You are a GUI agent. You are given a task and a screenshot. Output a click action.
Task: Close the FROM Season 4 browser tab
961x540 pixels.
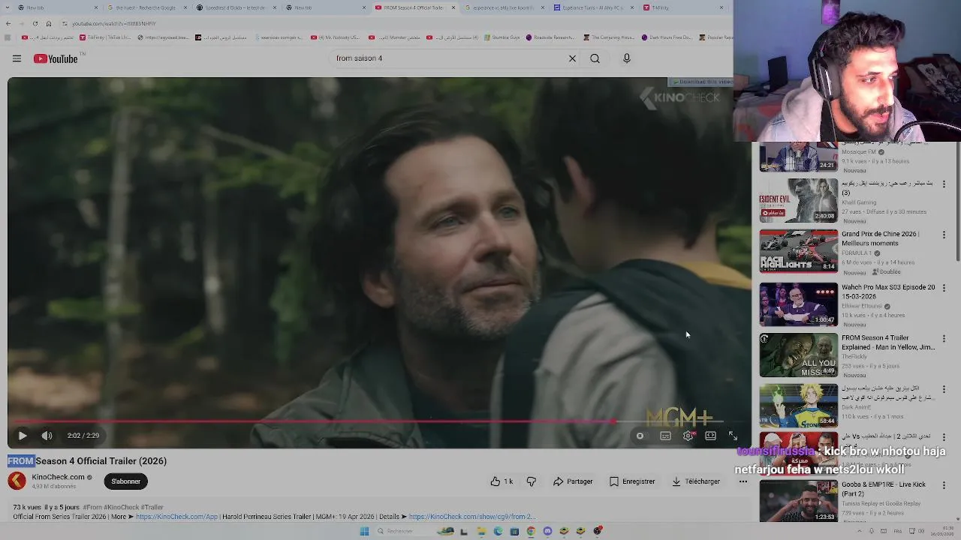pos(453,7)
